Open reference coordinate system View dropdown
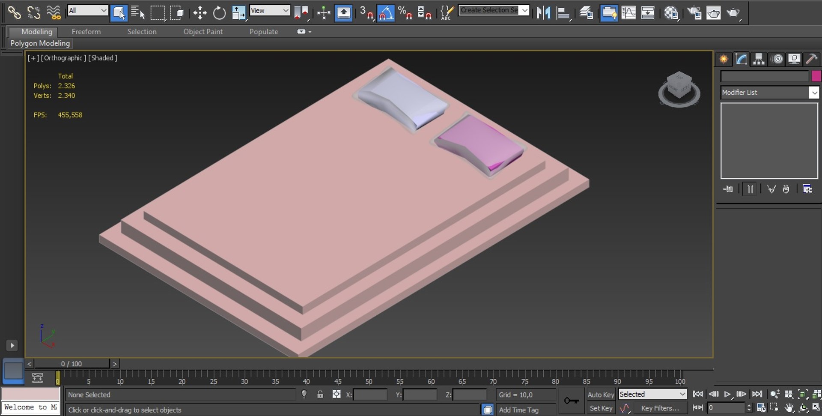This screenshot has height=416, width=822. click(x=270, y=10)
